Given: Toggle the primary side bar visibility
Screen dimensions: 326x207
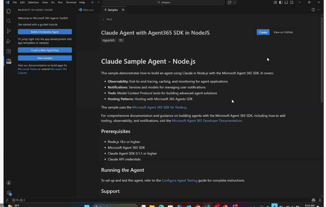Looking at the screenshot, I should (281, 3).
